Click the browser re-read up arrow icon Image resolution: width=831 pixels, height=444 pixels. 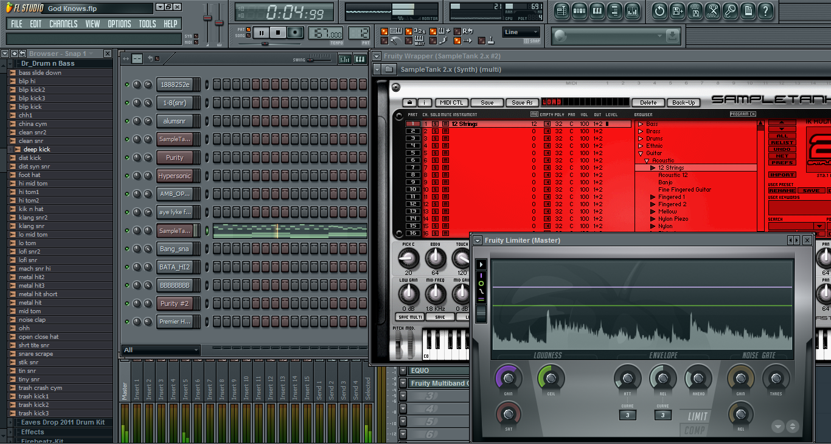click(x=15, y=54)
